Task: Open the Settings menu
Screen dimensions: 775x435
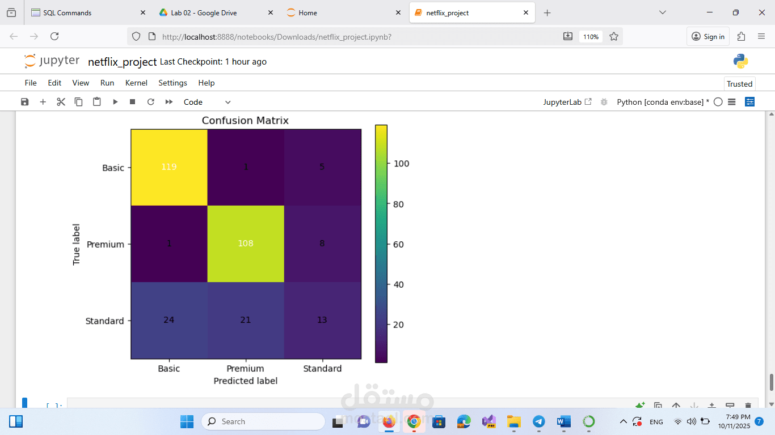Action: point(172,83)
